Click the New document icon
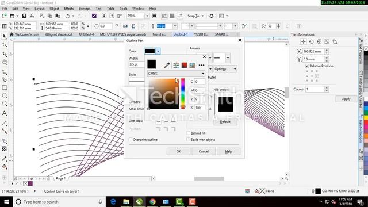Screen dimensions: 368x207 click(x=4, y=16)
